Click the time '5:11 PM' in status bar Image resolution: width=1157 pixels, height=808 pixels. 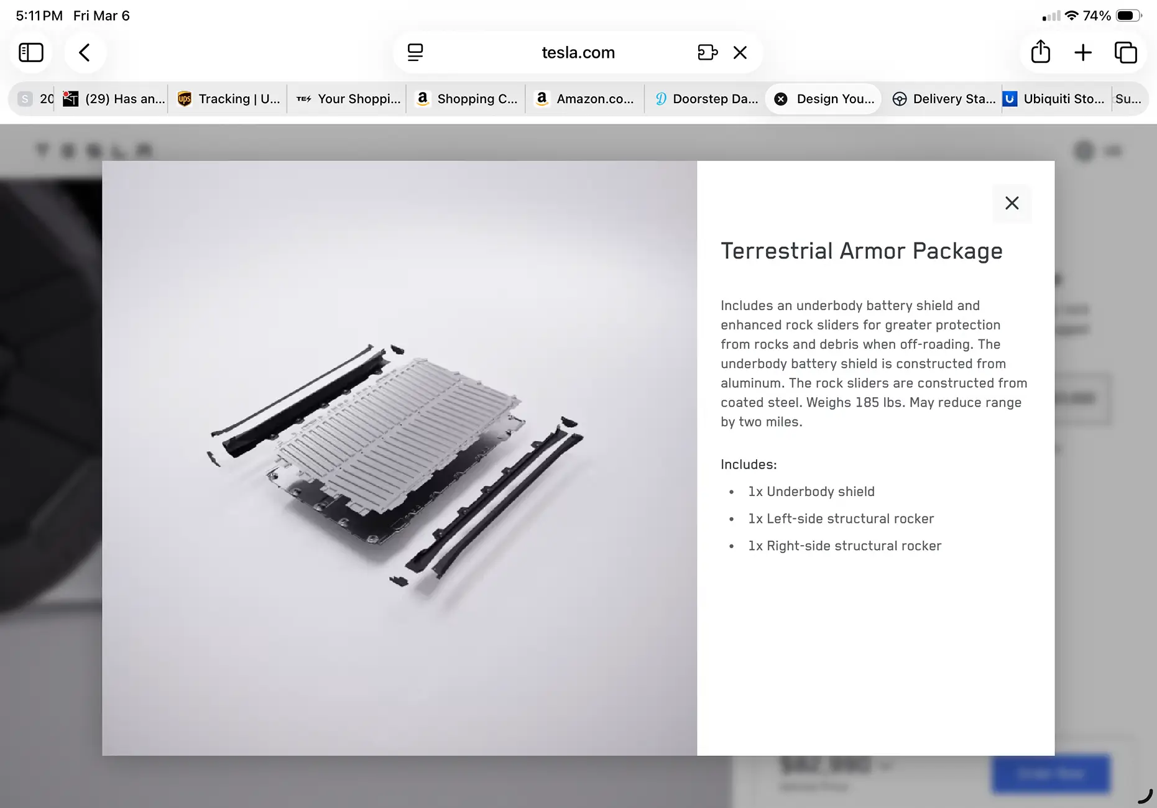pyautogui.click(x=39, y=16)
